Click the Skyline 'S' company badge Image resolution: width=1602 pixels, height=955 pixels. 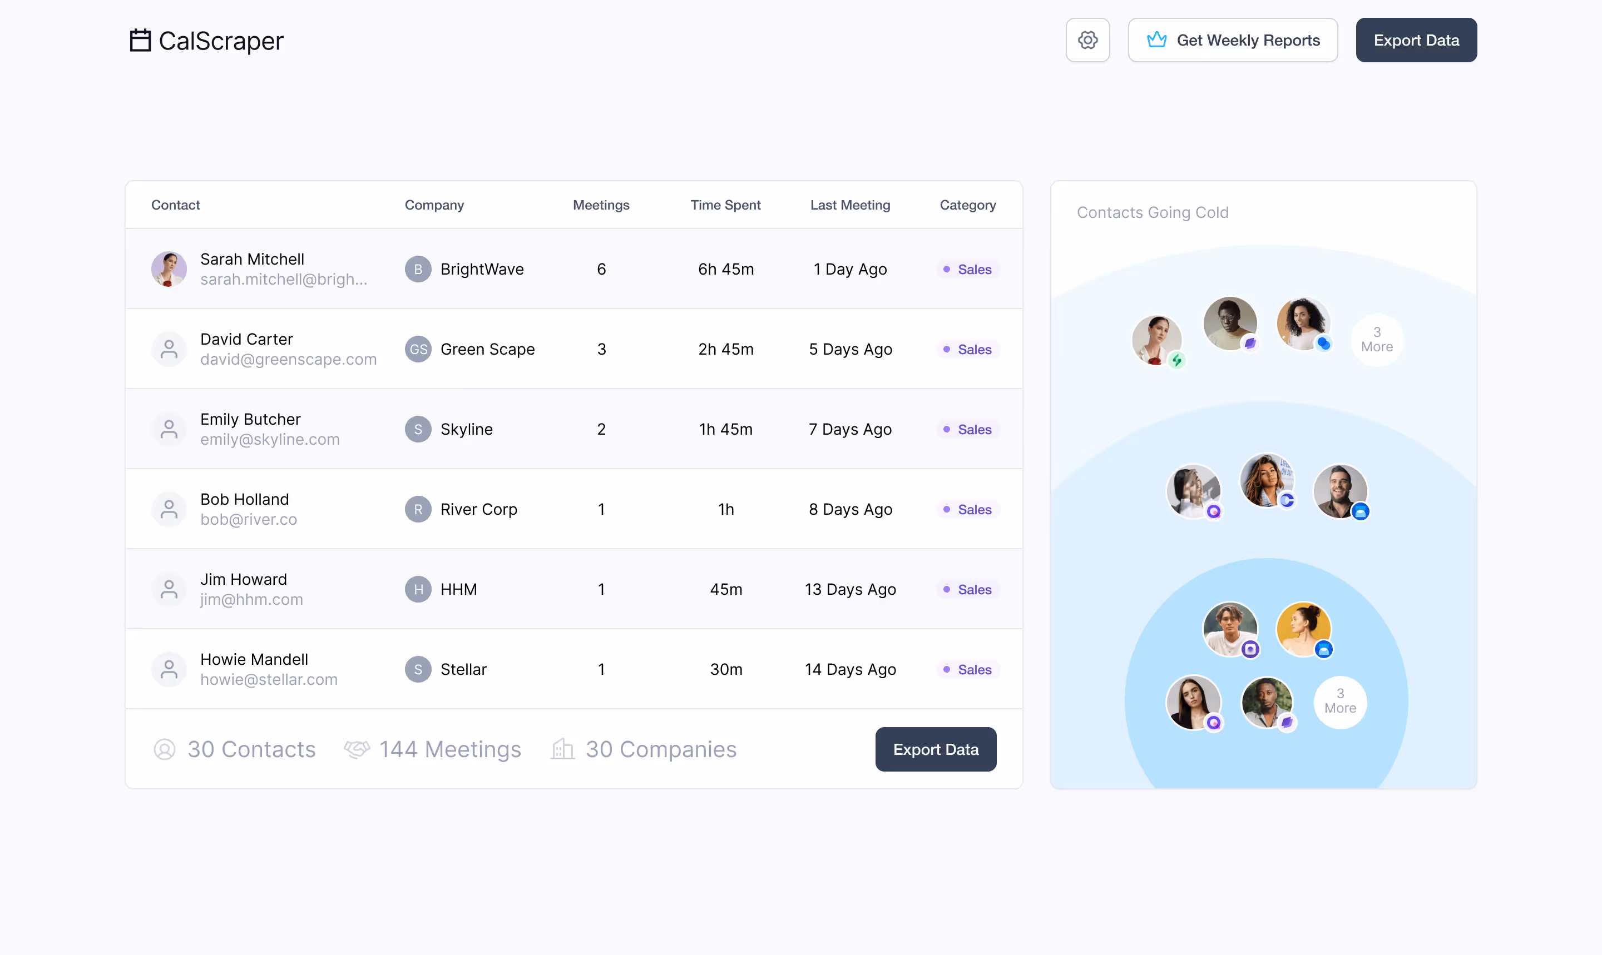(x=418, y=429)
